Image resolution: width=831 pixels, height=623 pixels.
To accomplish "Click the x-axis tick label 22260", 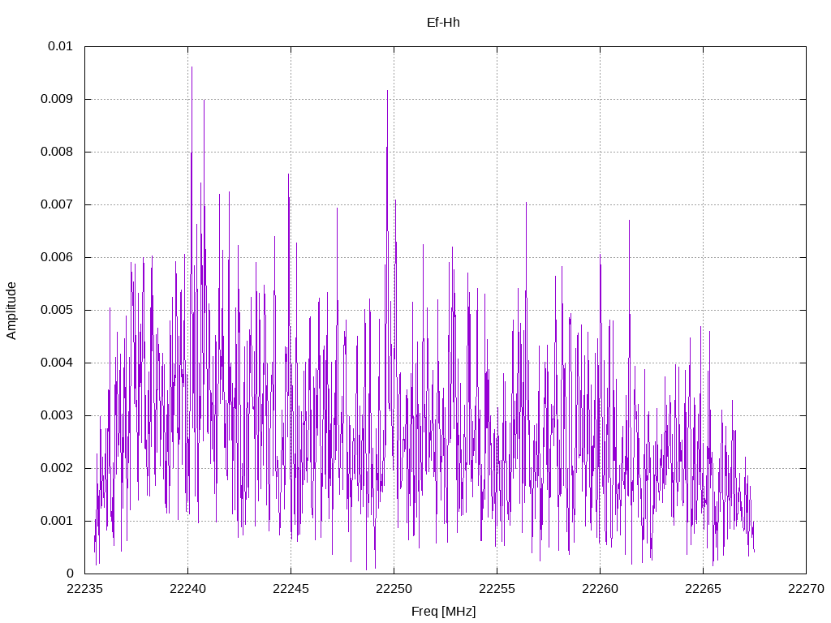I will point(600,589).
